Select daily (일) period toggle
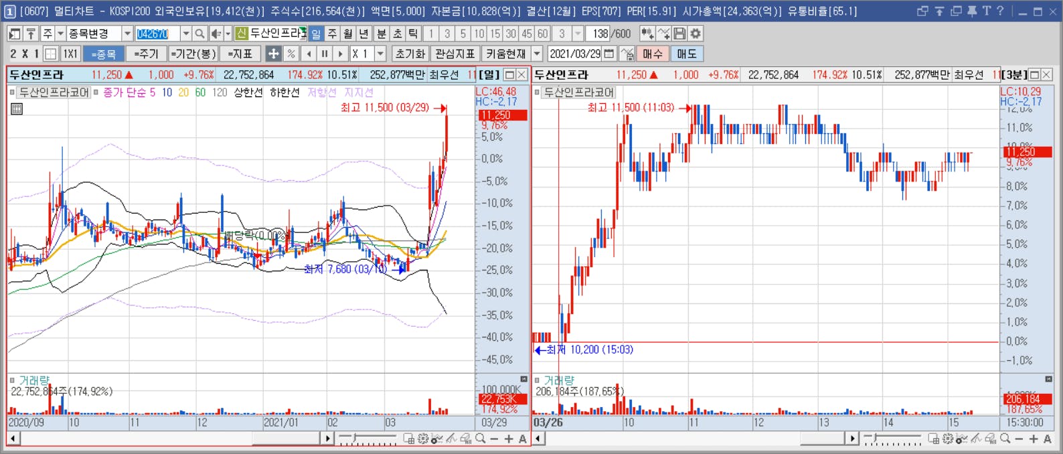The image size is (1063, 454). pyautogui.click(x=316, y=33)
